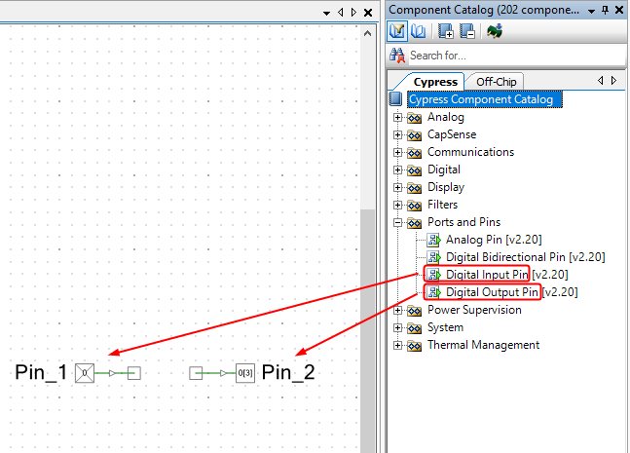Select Digital Output Pin component
The image size is (630, 453).
[492, 292]
